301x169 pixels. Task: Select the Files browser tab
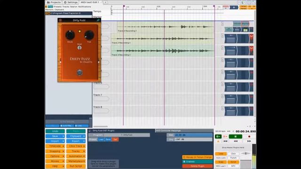[50, 7]
